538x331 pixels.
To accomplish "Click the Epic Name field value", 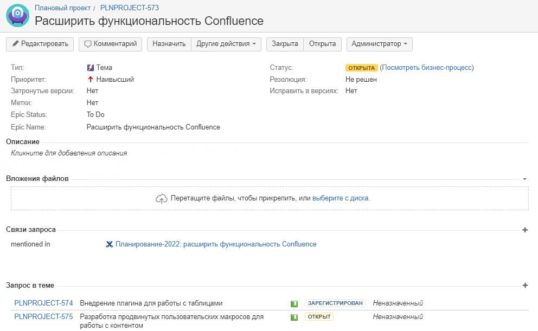I will [x=153, y=127].
